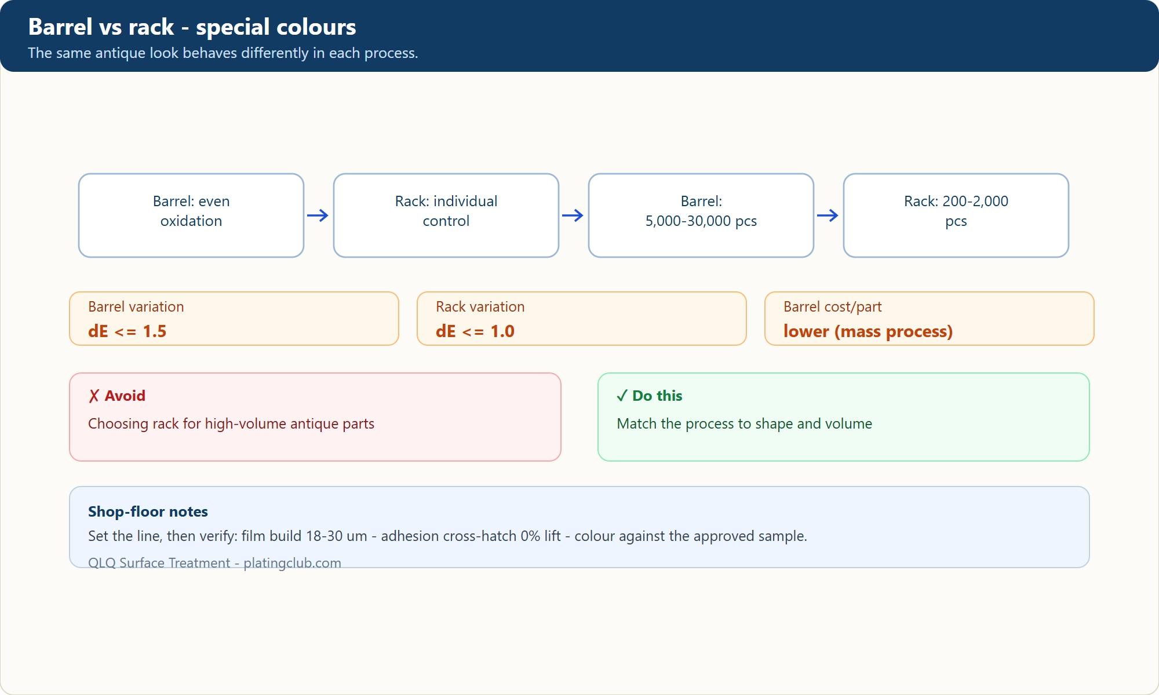
Task: Click the arrow before Rack: 200-2,000 pcs
Action: [x=828, y=215]
